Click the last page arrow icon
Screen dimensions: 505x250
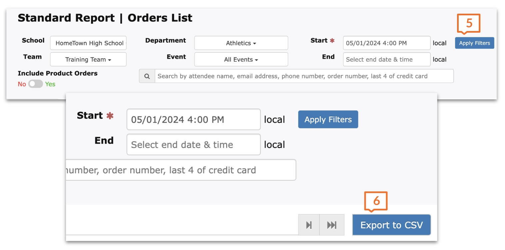click(332, 225)
